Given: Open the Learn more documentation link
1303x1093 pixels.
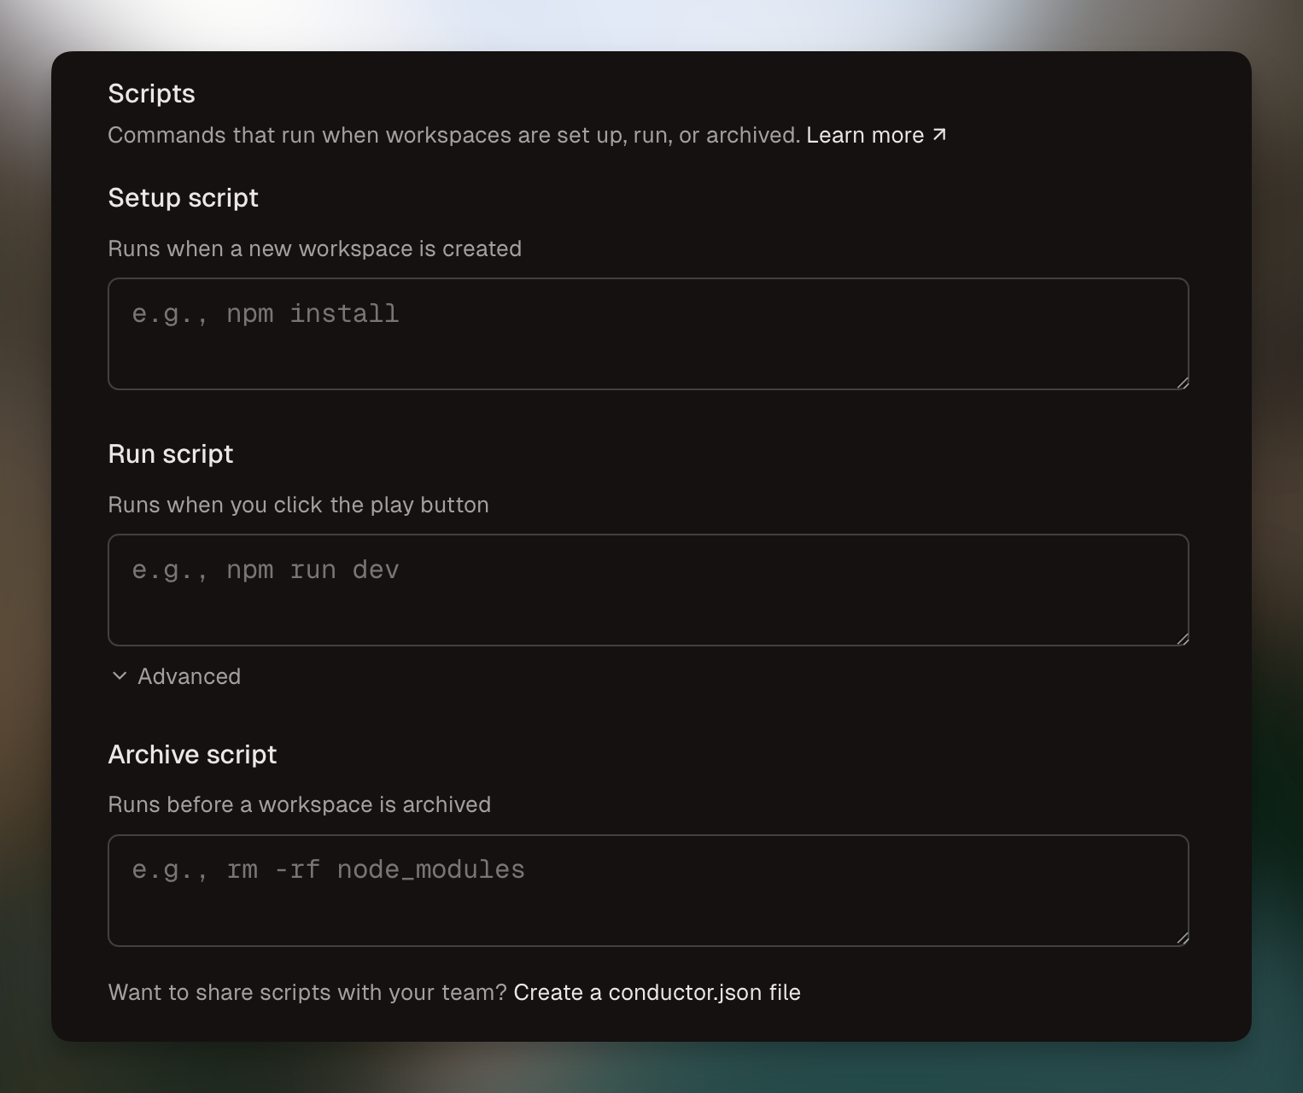Looking at the screenshot, I should 866,134.
